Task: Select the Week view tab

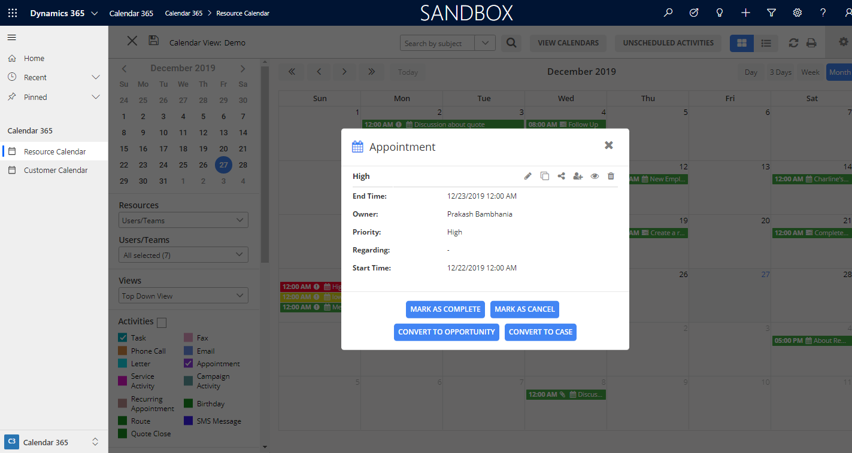Action: click(x=809, y=72)
